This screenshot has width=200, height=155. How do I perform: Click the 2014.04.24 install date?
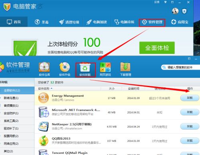coord(133,127)
